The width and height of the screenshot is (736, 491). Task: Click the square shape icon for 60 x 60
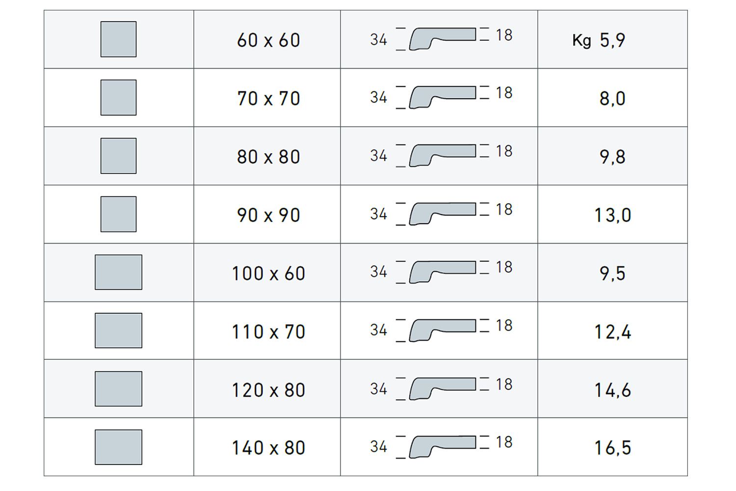118,39
